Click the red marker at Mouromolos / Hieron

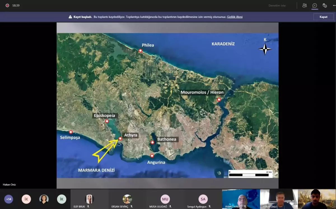[x=219, y=99]
